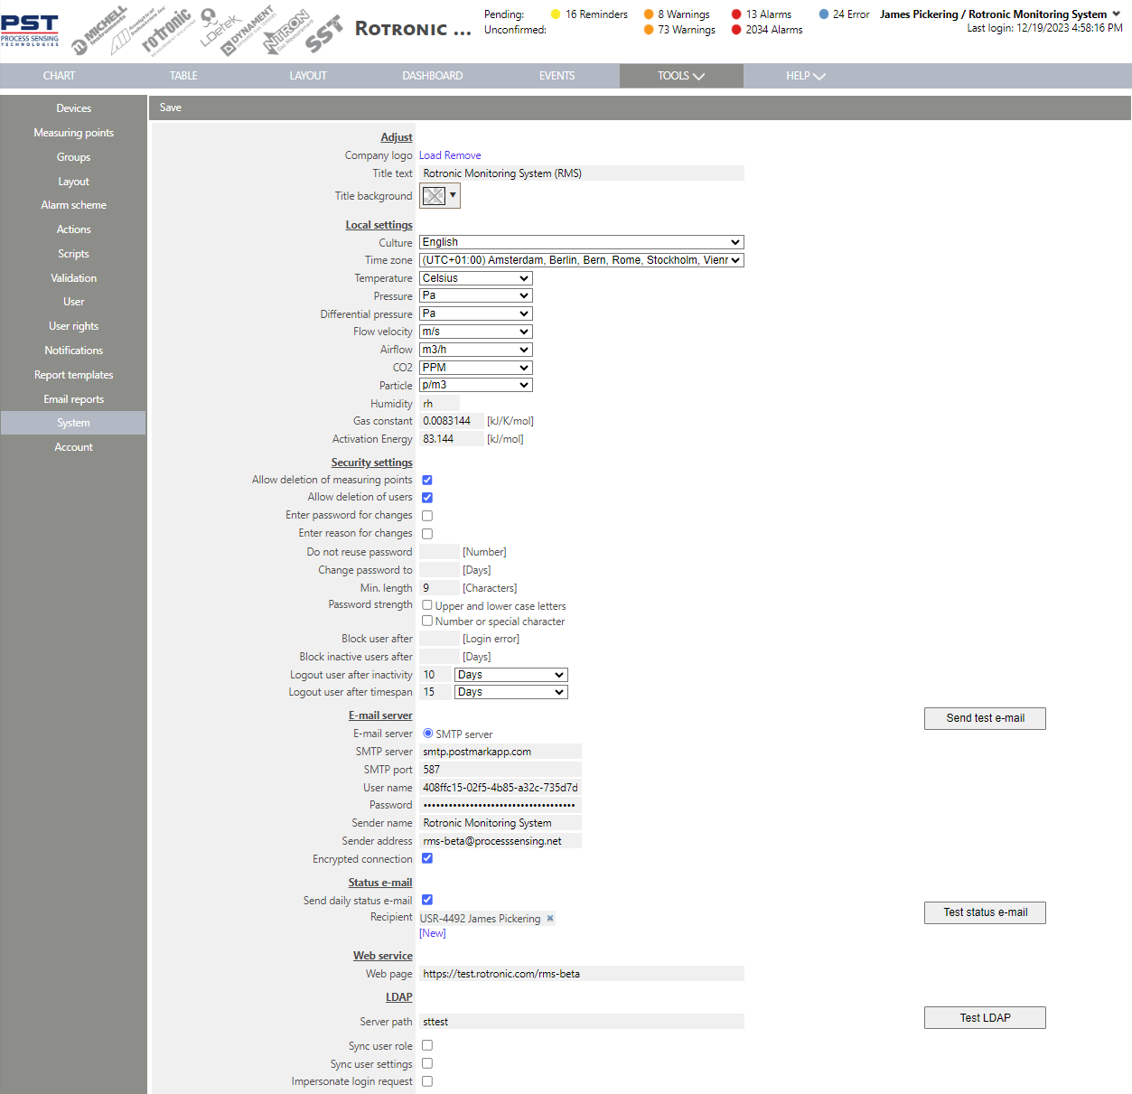Toggle Send daily status e-mail
The width and height of the screenshot is (1132, 1094).
point(427,900)
